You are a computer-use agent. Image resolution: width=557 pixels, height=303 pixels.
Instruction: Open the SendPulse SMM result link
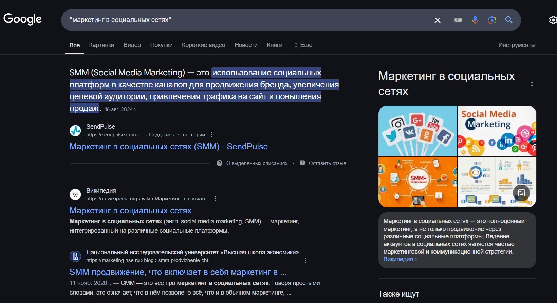(x=168, y=147)
